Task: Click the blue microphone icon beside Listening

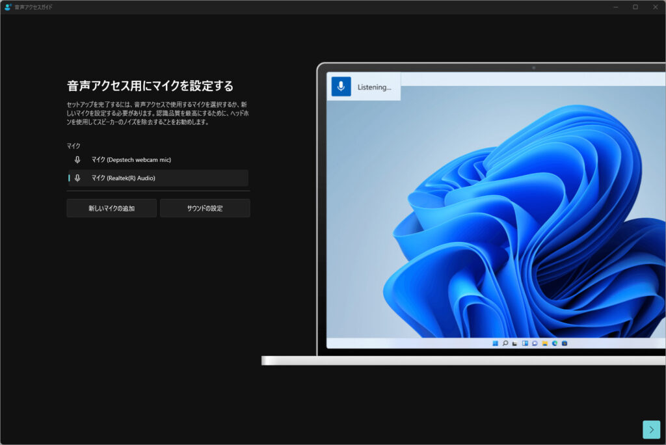Action: pyautogui.click(x=341, y=87)
